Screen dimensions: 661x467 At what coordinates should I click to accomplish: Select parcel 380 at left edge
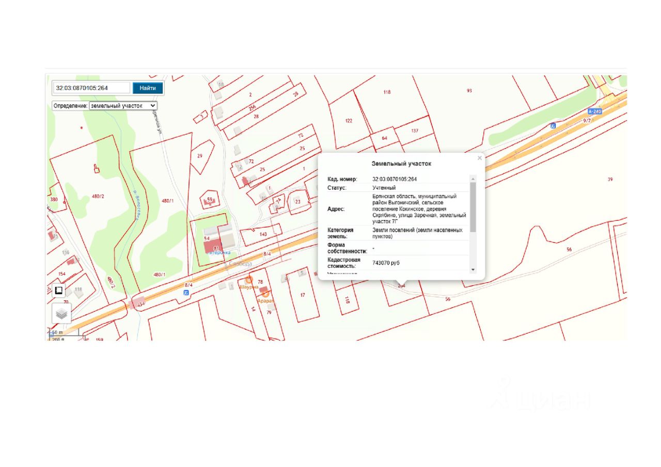click(x=54, y=200)
